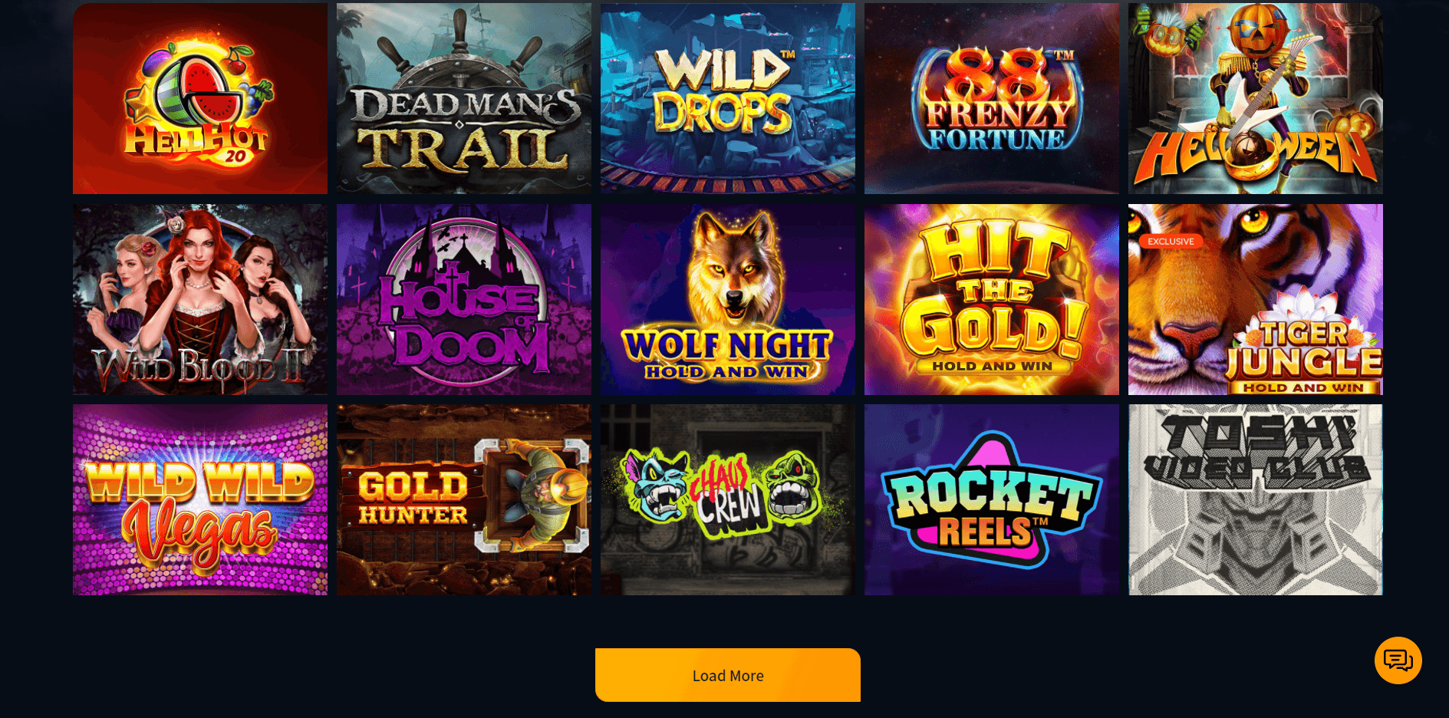
Task: Open Rocket Reels game tile
Action: 992,500
